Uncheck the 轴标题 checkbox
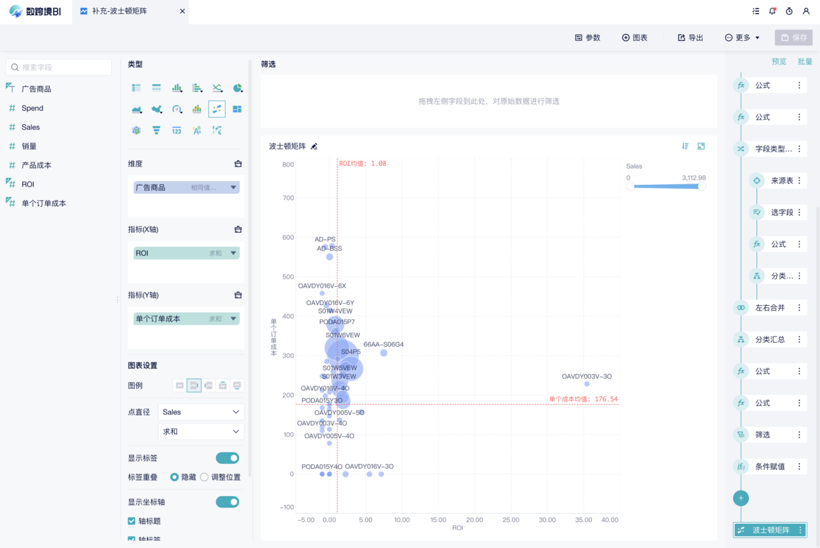 click(132, 521)
